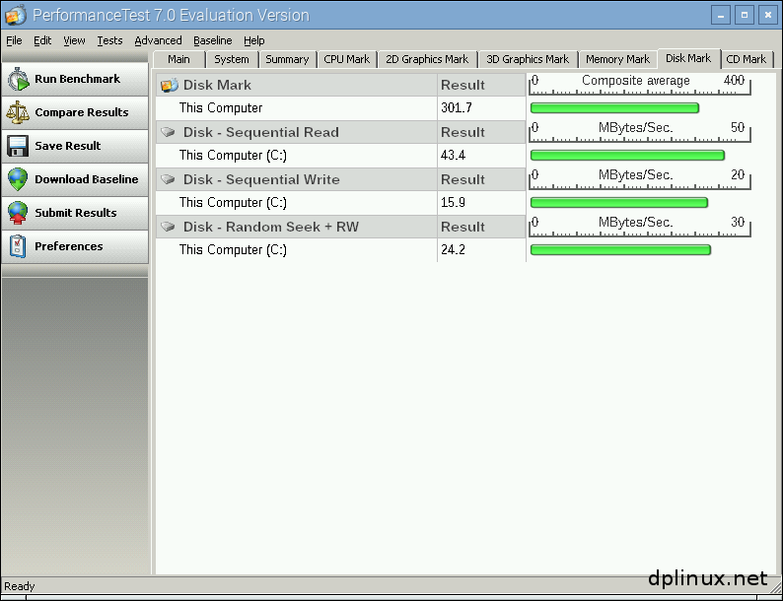
Task: Click the Run Benchmark stopwatch icon
Action: click(19, 79)
